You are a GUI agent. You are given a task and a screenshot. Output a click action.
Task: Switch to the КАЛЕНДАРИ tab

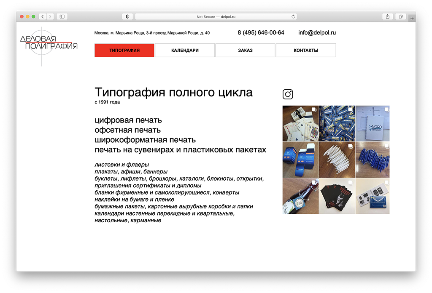point(185,51)
